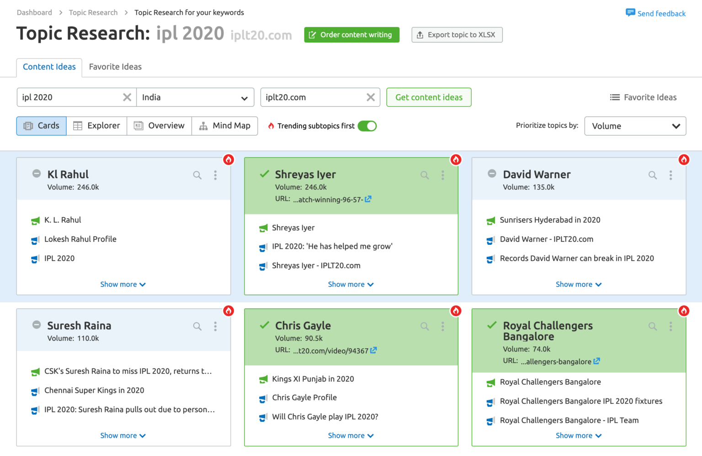Switch to the Overview view
Screen dimensions: 702x456
(x=159, y=126)
